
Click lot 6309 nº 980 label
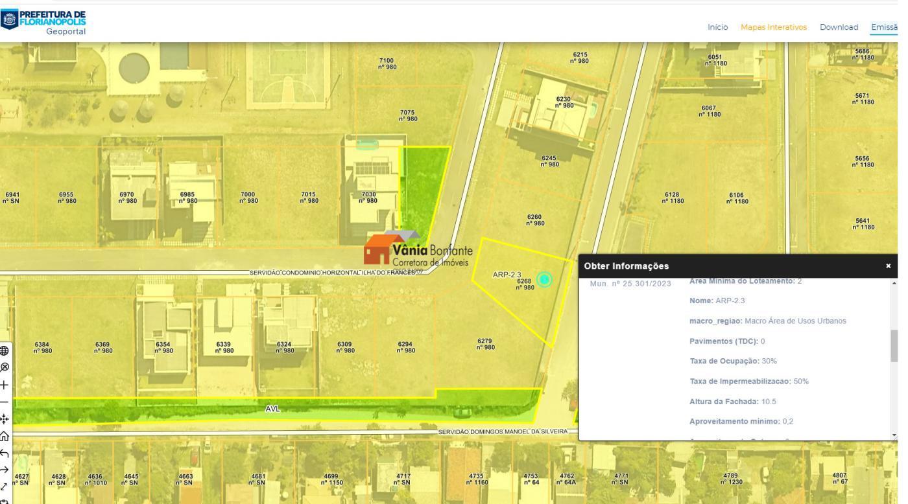point(345,347)
